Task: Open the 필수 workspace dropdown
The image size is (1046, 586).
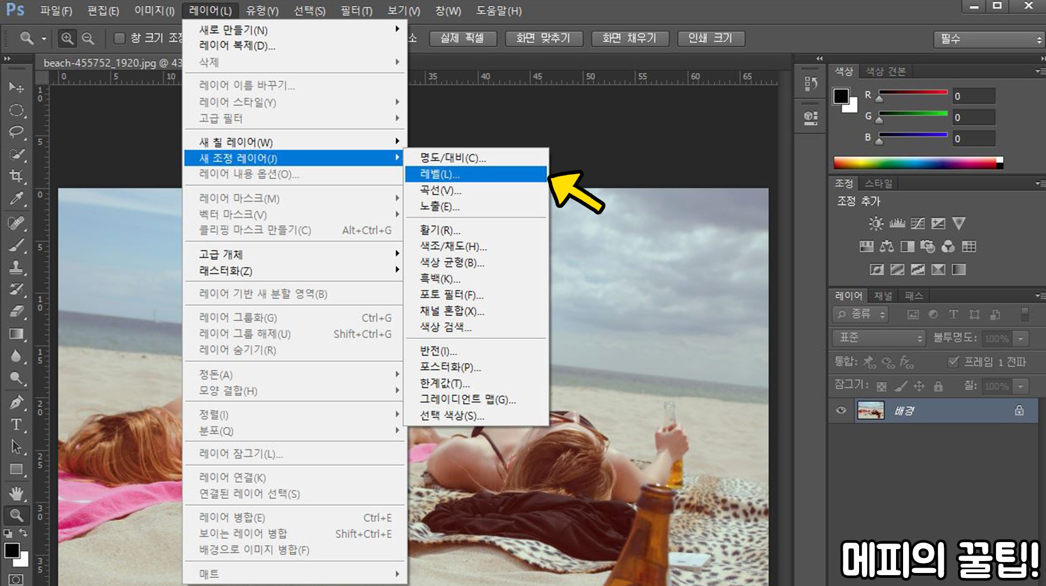Action: (x=987, y=39)
